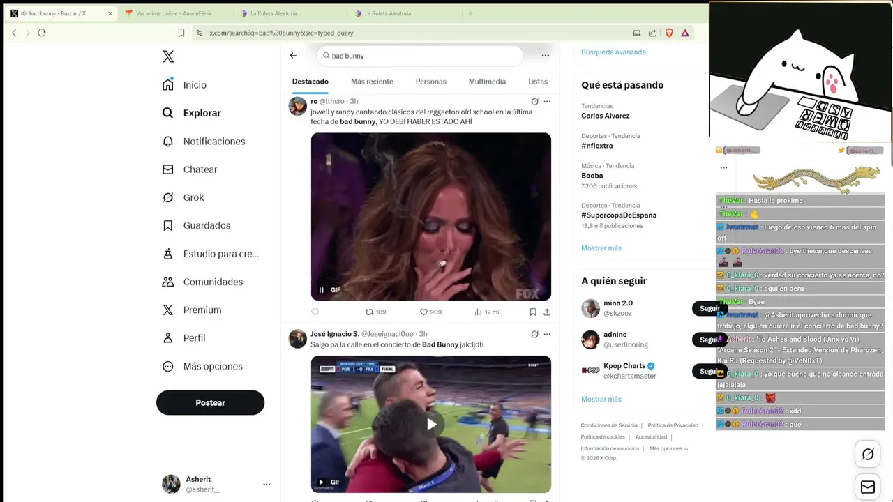This screenshot has height=502, width=893.
Task: Open a new browser tab
Action: pos(470,13)
